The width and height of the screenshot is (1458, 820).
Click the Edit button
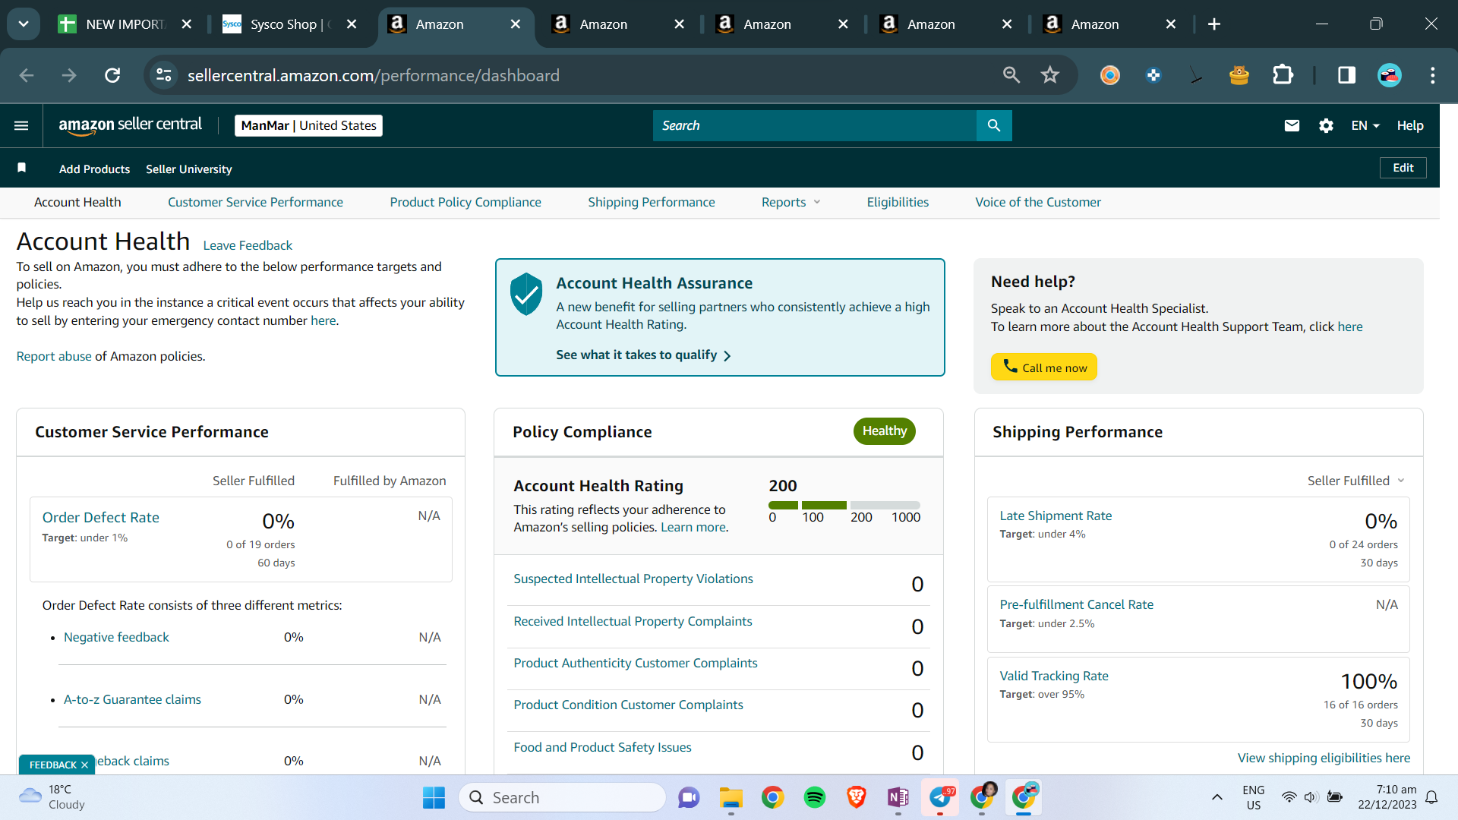coord(1403,168)
